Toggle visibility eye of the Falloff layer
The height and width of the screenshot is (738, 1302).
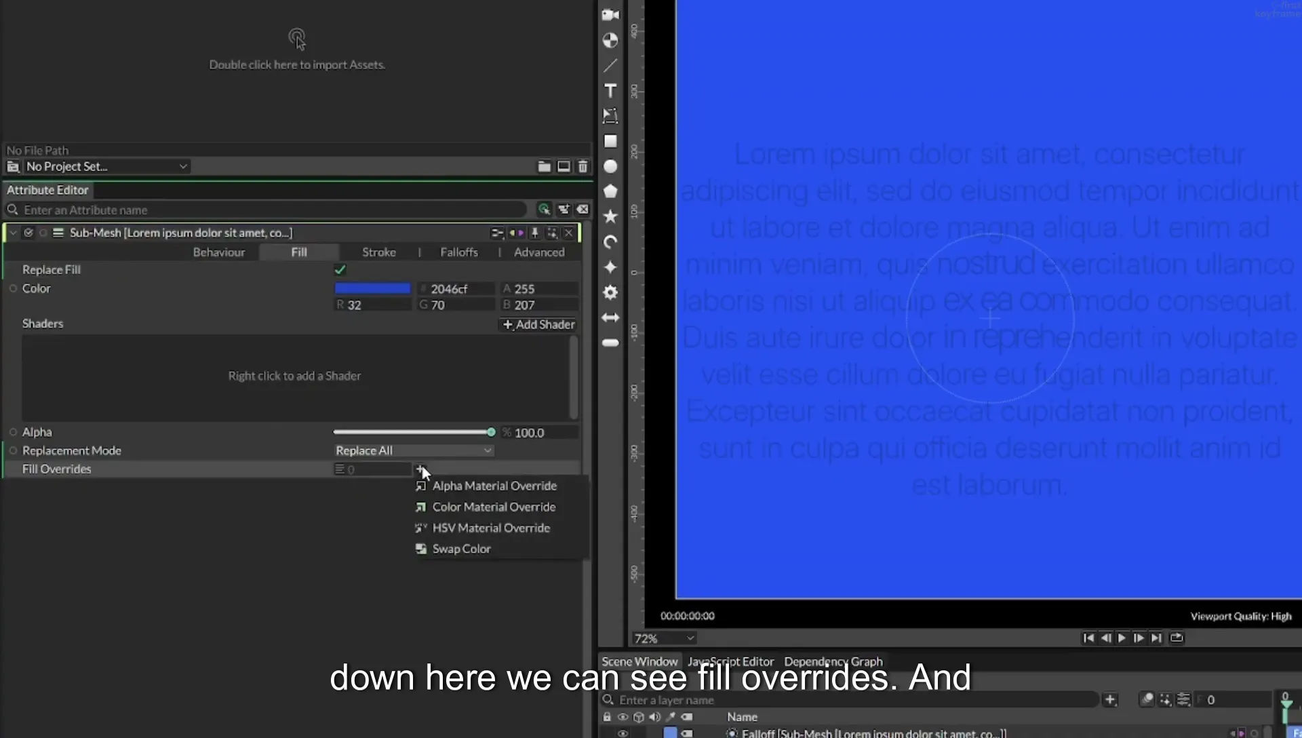[x=623, y=733]
